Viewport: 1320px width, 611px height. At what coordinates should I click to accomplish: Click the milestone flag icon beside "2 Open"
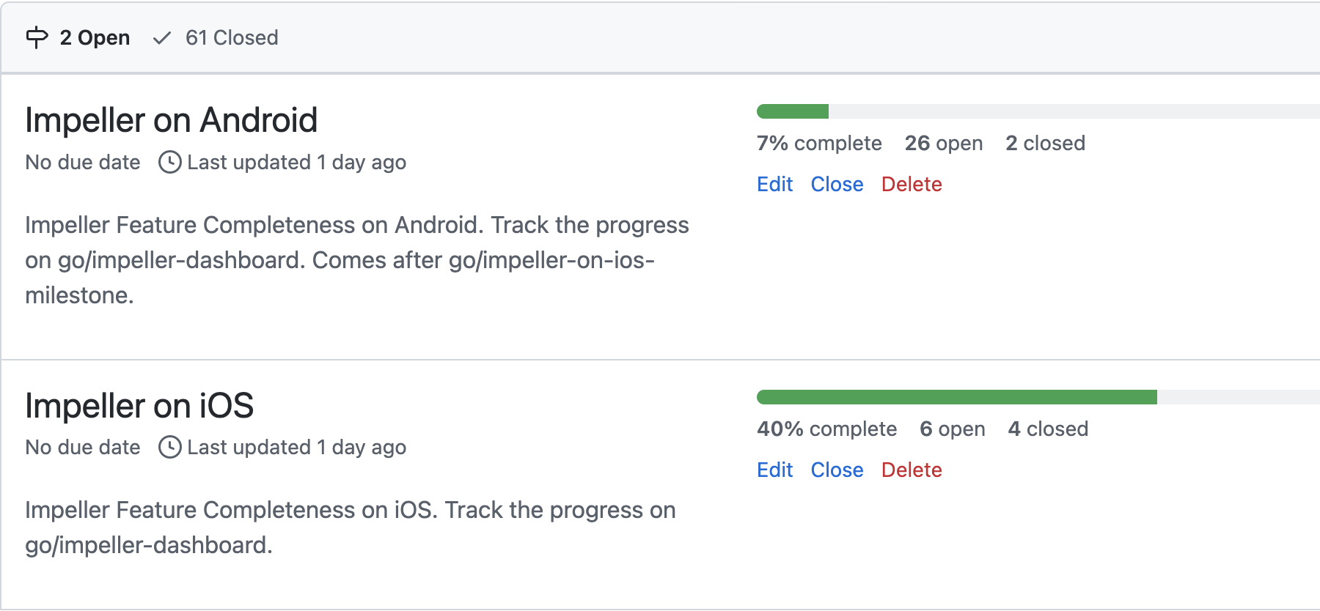point(35,37)
